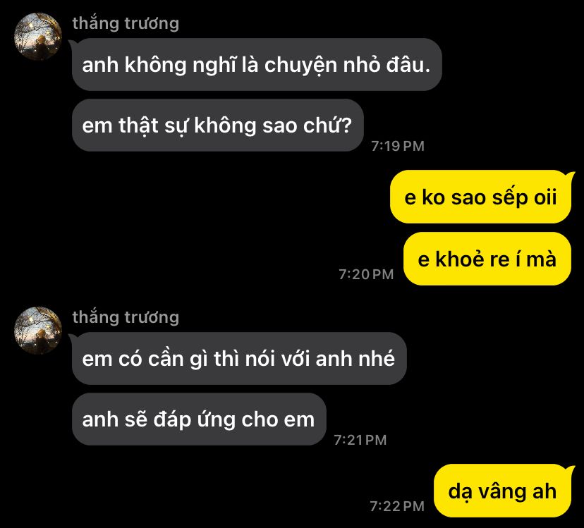Select yellow message 'dạ vâng ah'
The width and height of the screenshot is (584, 528).
coord(502,491)
